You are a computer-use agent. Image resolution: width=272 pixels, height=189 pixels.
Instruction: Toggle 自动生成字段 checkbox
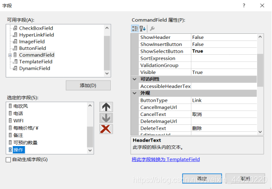coord(8,159)
